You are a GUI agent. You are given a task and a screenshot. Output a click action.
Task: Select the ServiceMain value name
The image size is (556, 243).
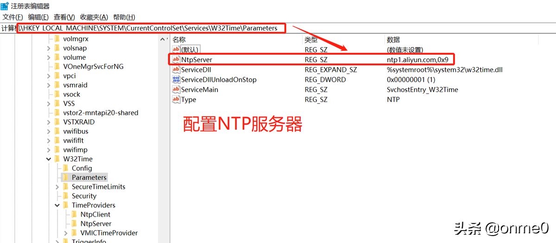point(200,90)
